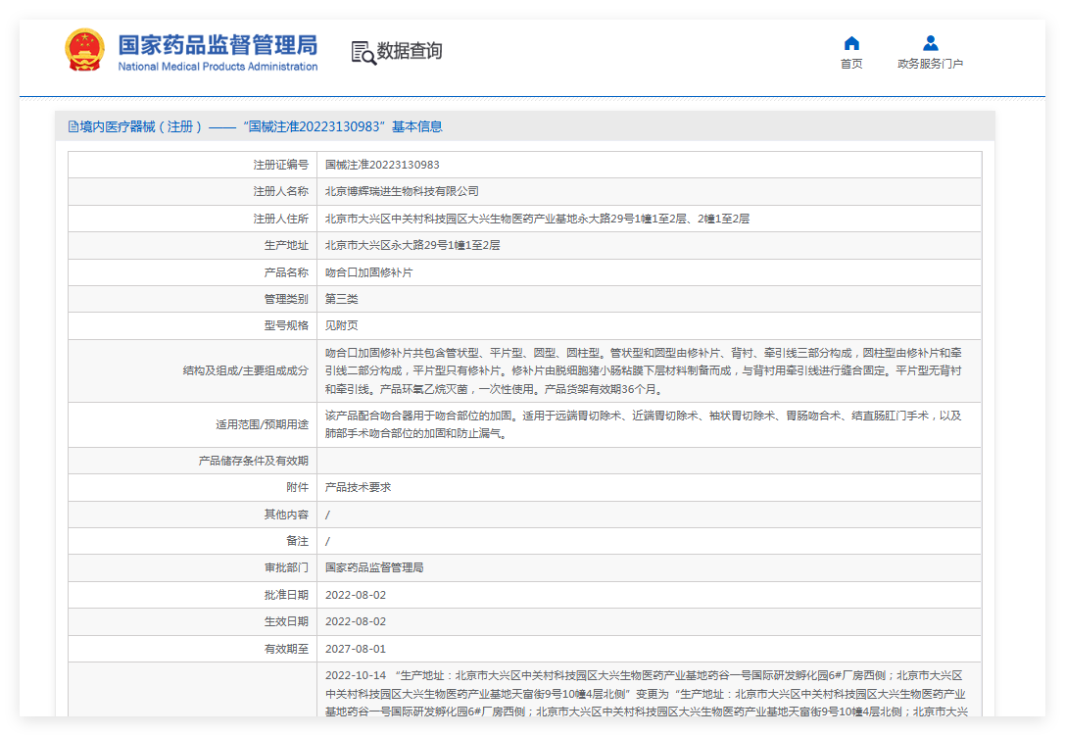Open the 政务服务门户 user icon

[x=931, y=43]
